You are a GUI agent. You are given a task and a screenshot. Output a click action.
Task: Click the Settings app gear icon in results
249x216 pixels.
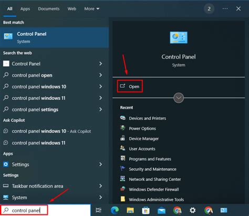(x=6, y=164)
